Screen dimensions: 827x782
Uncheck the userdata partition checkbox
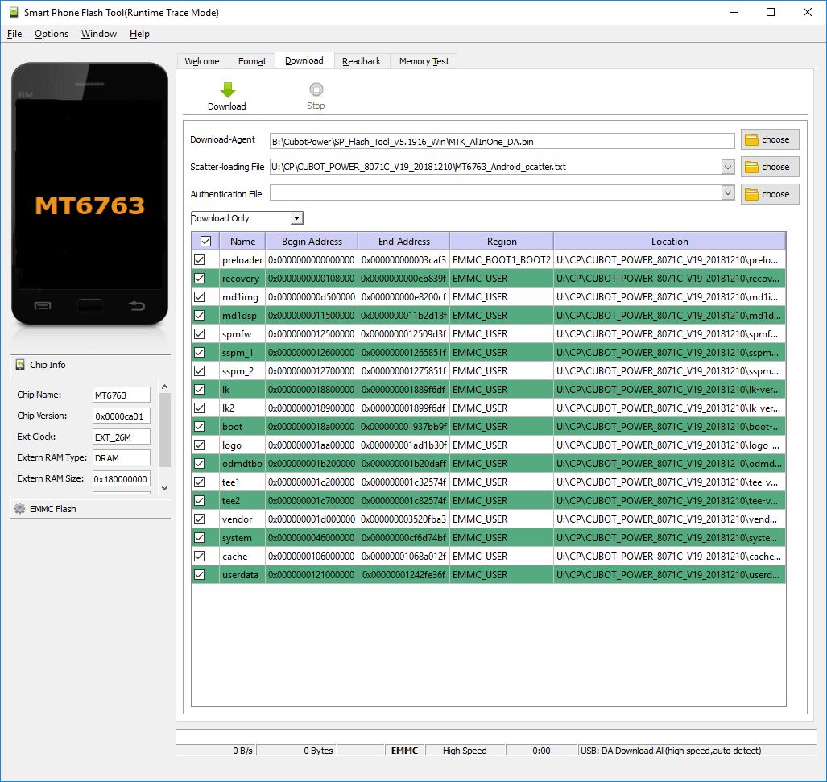[x=200, y=575]
